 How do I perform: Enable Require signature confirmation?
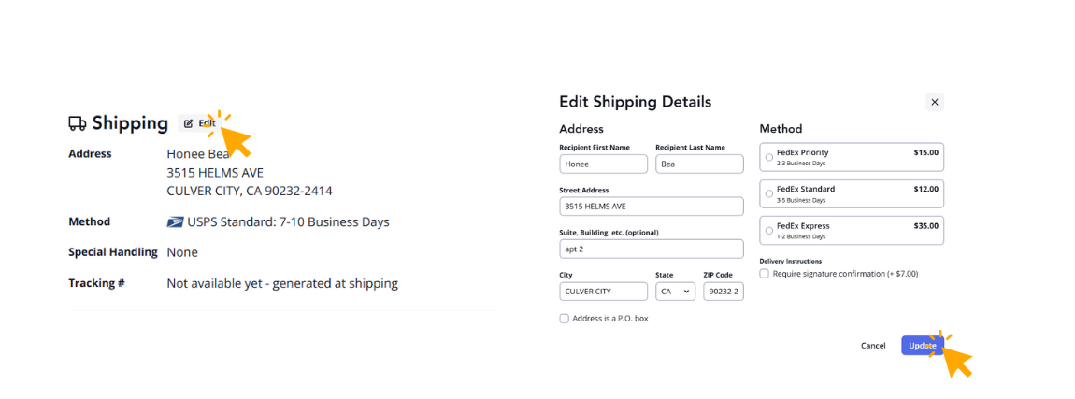765,274
